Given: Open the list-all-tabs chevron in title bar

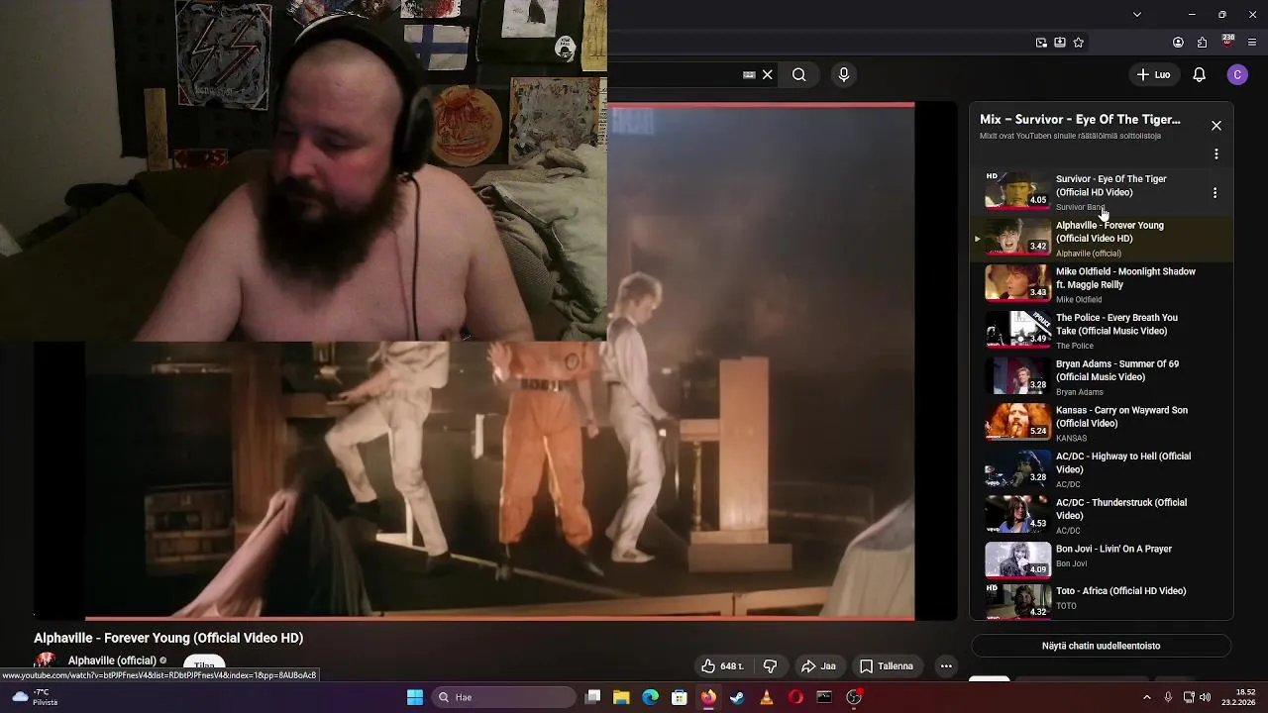Looking at the screenshot, I should pyautogui.click(x=1137, y=14).
